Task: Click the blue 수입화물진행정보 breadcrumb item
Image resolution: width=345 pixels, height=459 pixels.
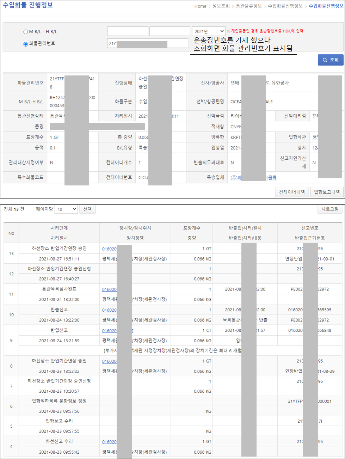Action: [x=326, y=6]
